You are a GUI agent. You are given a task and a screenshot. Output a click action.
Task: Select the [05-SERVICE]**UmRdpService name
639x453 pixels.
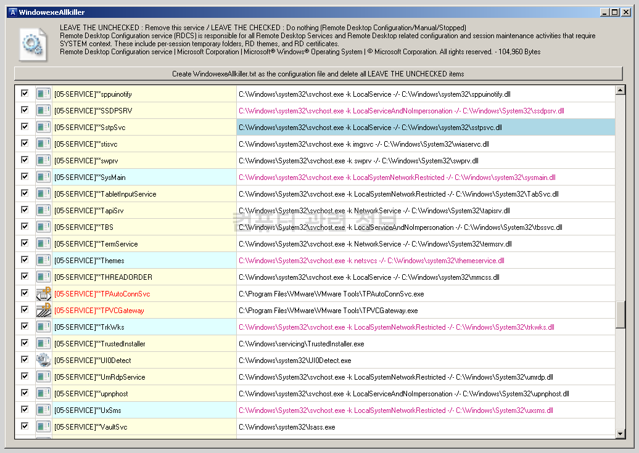[100, 377]
